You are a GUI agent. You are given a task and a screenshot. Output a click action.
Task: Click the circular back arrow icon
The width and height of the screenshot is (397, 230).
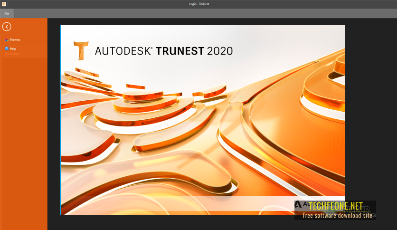[x=7, y=27]
